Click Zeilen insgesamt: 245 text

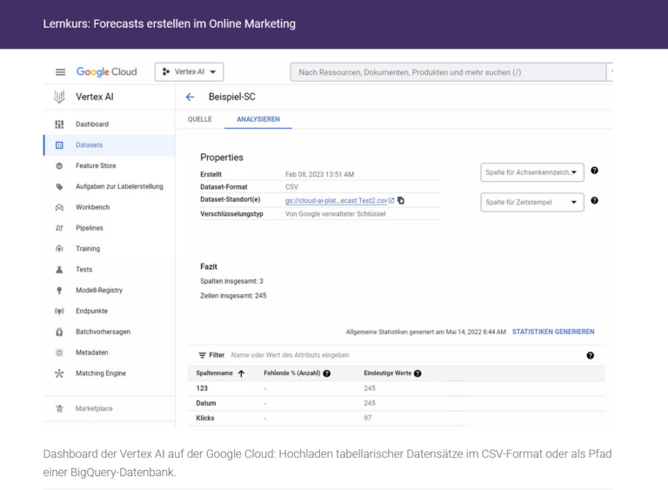[233, 296]
